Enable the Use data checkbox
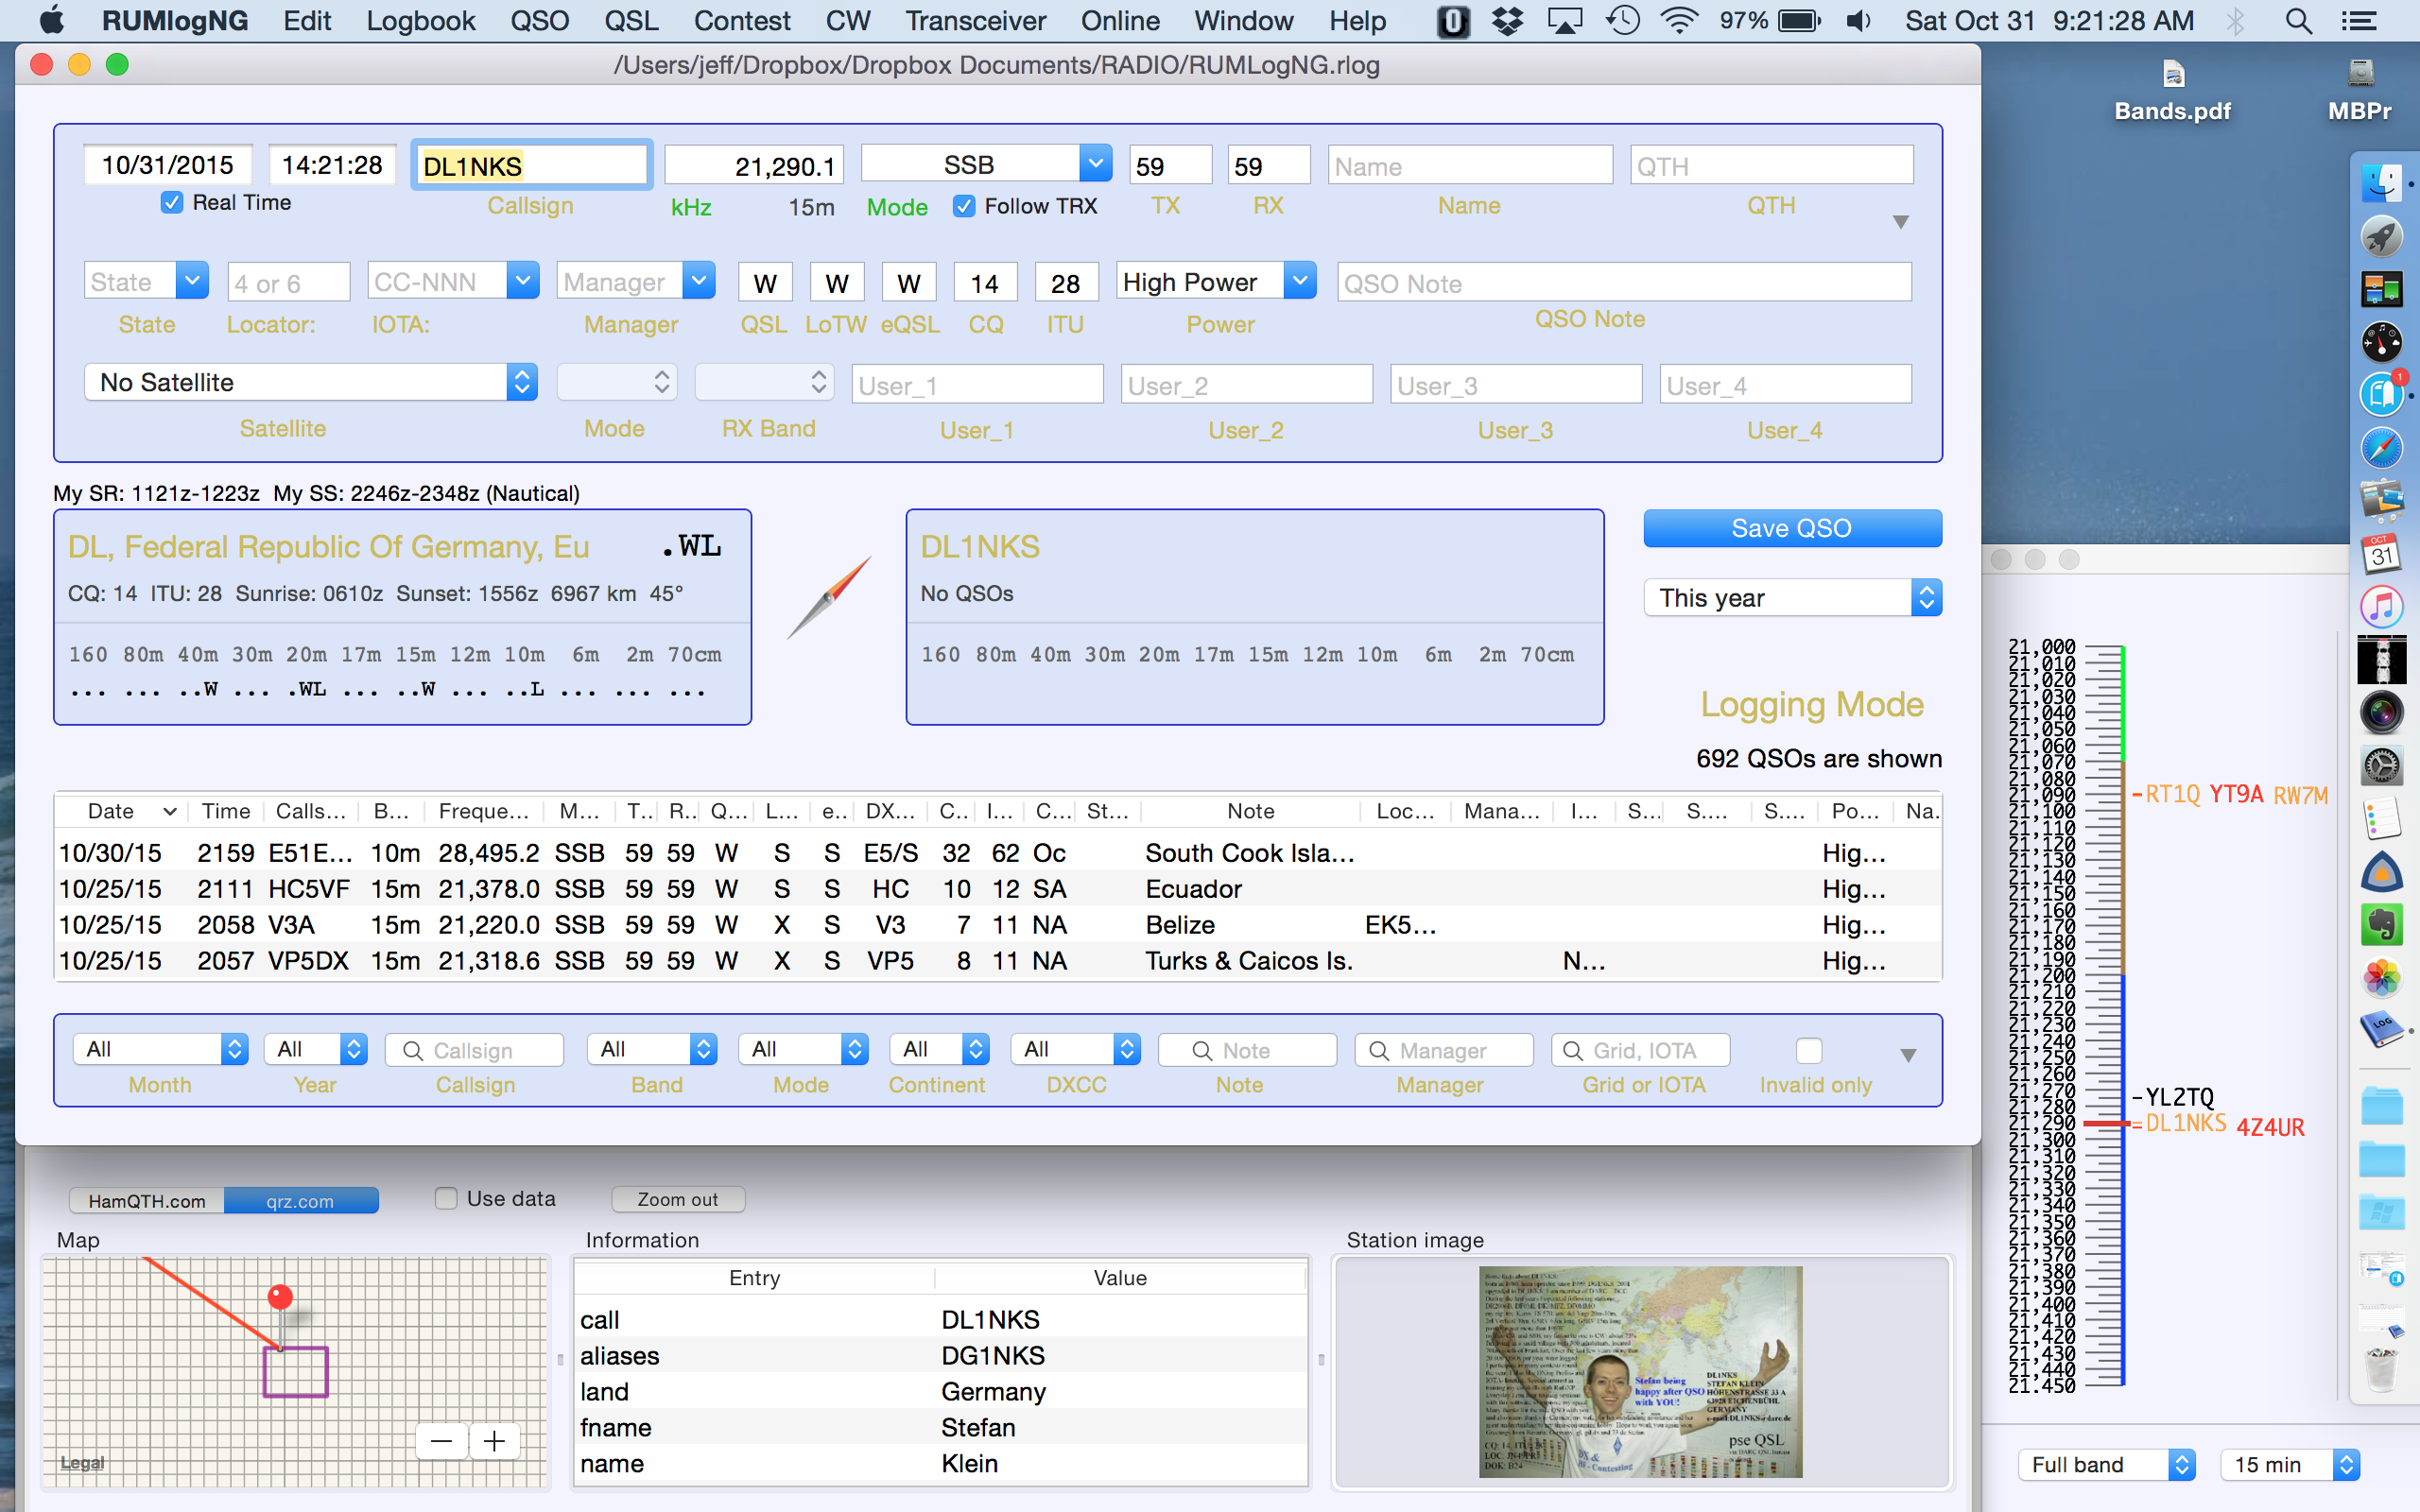 pos(446,1198)
